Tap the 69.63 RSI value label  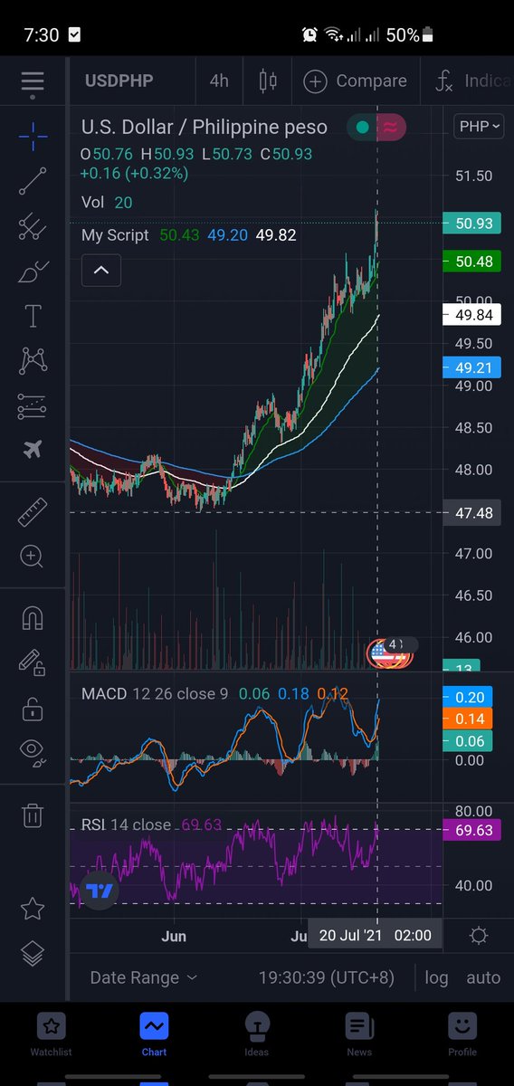(471, 830)
